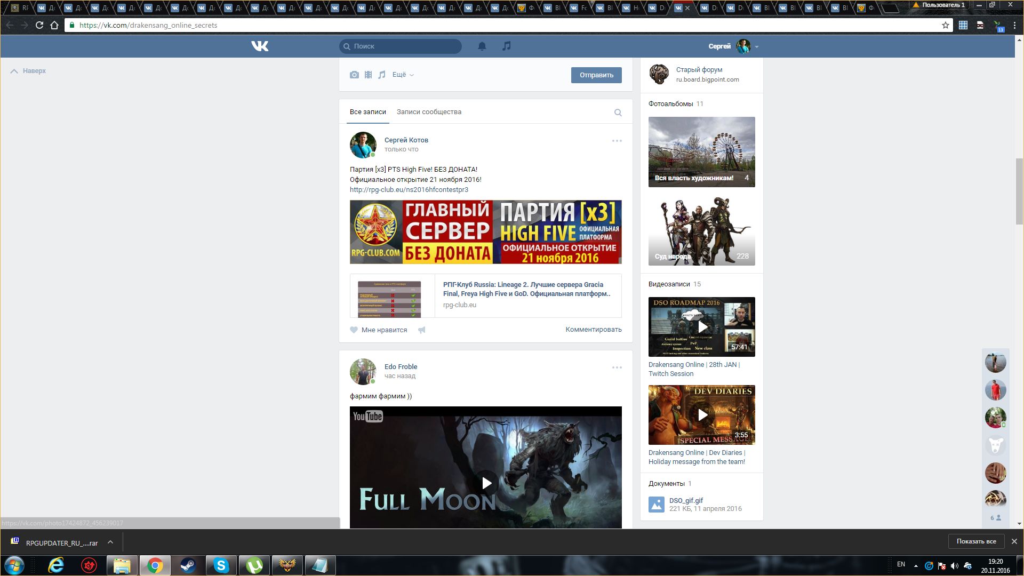Open Drakensang Online 28th JAN Twitch Session title
The height and width of the screenshot is (576, 1024).
point(694,369)
